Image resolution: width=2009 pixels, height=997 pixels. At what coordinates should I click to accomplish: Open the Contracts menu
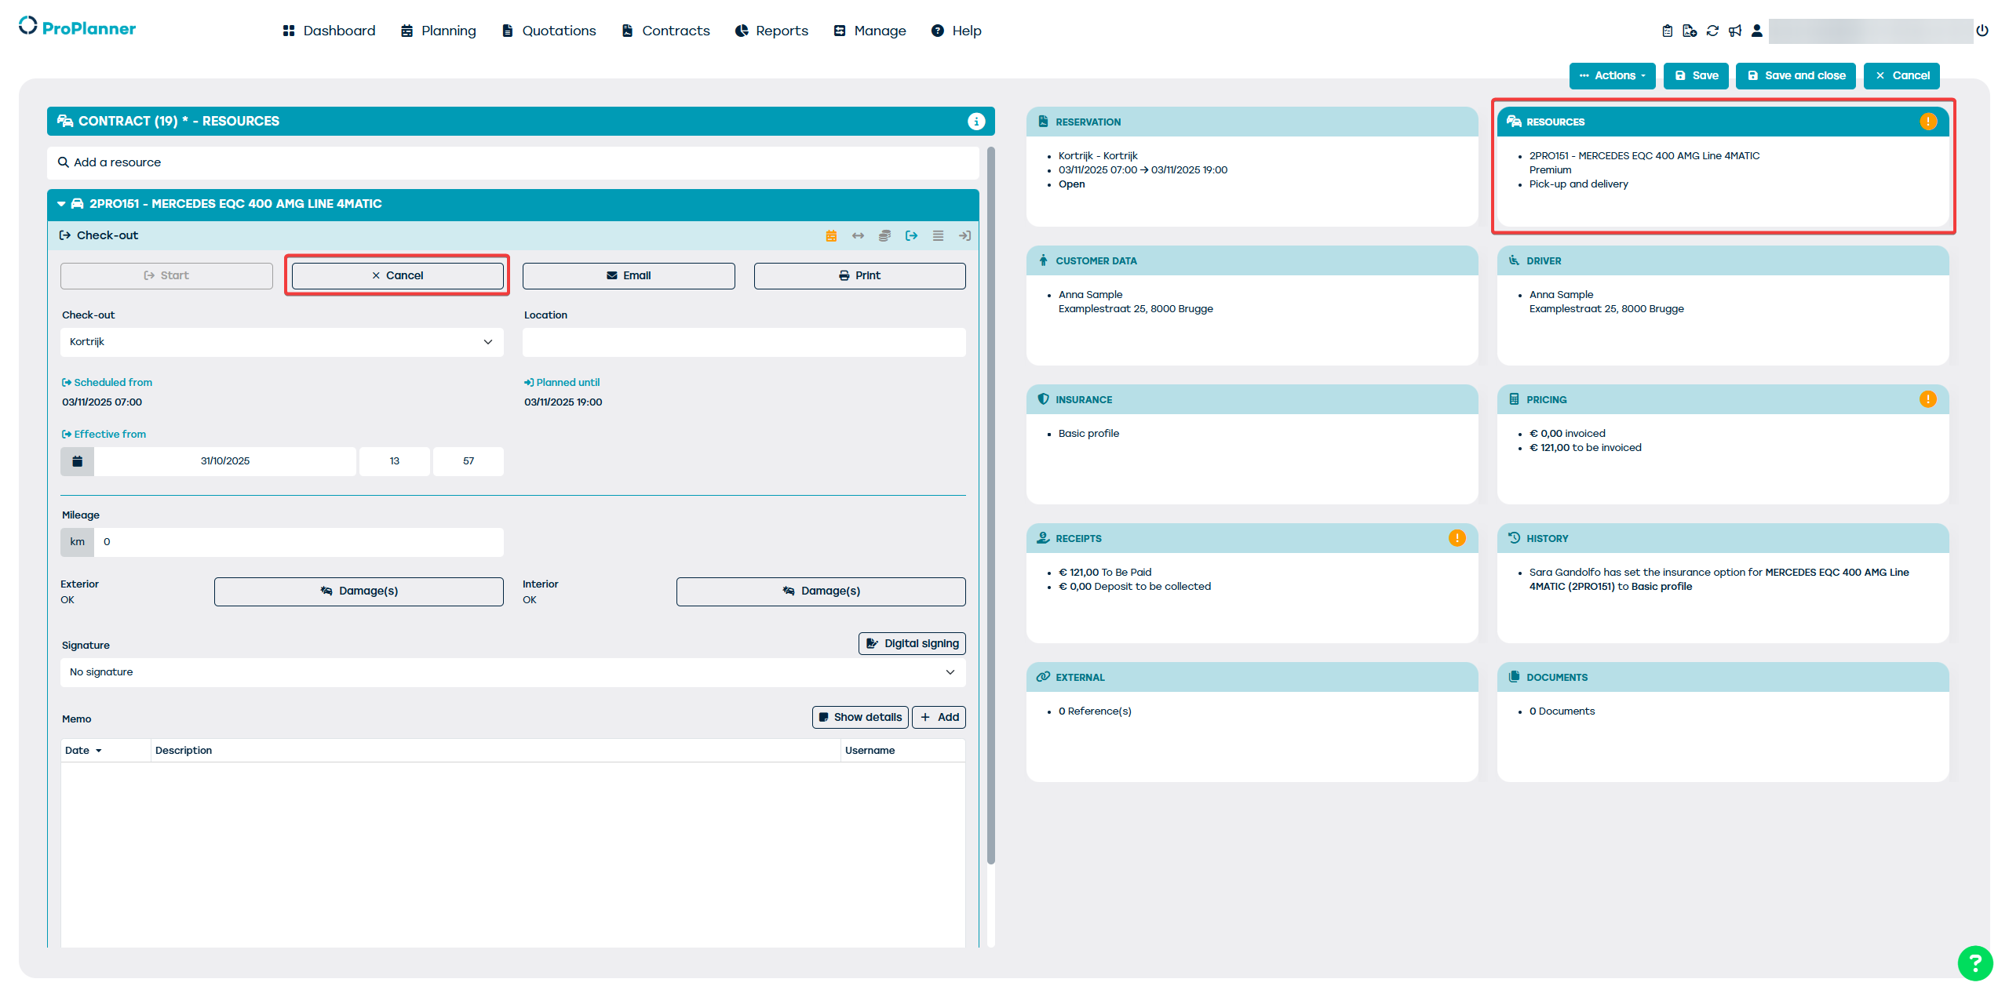click(x=665, y=31)
